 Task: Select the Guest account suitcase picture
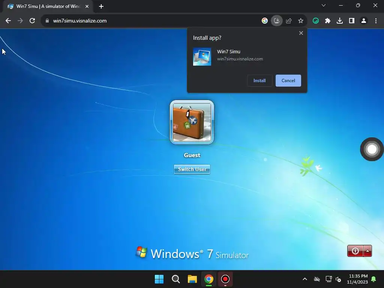[x=192, y=122]
